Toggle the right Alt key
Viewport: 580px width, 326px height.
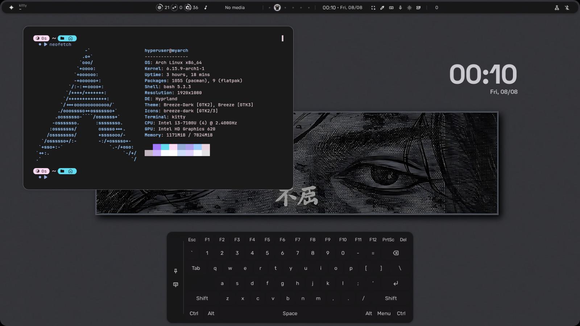pos(369,314)
